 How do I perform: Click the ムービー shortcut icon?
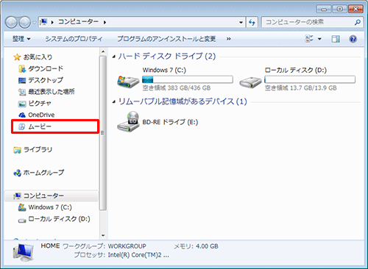coord(22,126)
